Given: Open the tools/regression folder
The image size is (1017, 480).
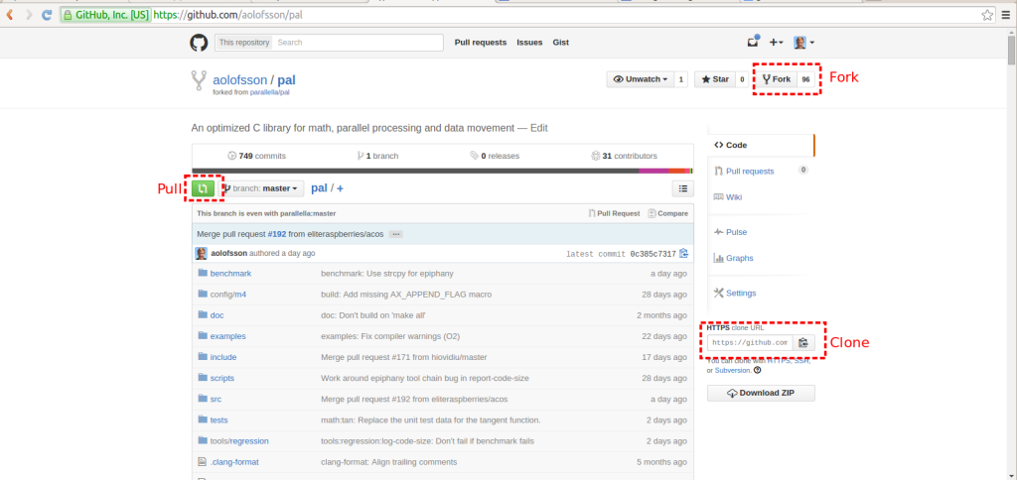Looking at the screenshot, I should click(x=239, y=440).
